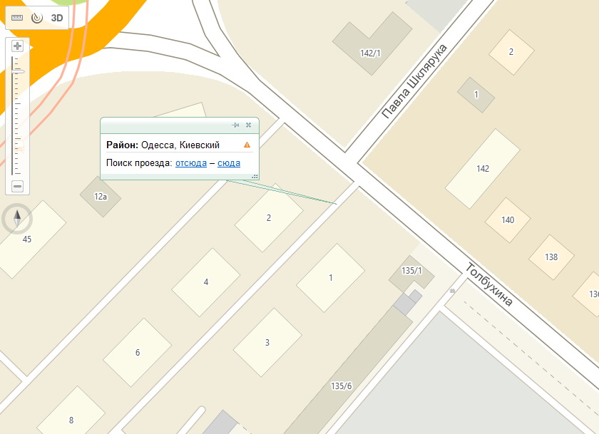Activate the radius search spiral tool
Screen dimensions: 599x434
click(x=37, y=18)
